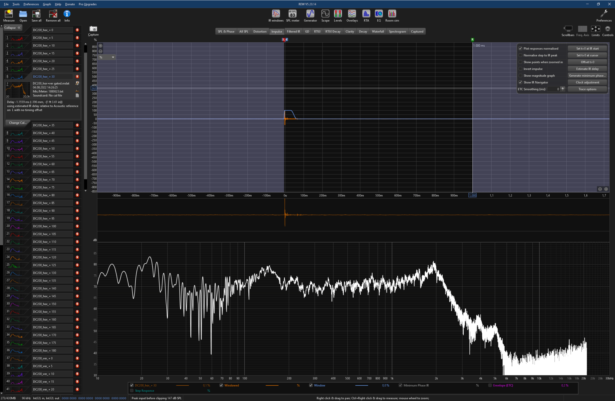Zoom out vertical axis with minus icon
This screenshot has height=401, width=615.
click(x=101, y=51)
